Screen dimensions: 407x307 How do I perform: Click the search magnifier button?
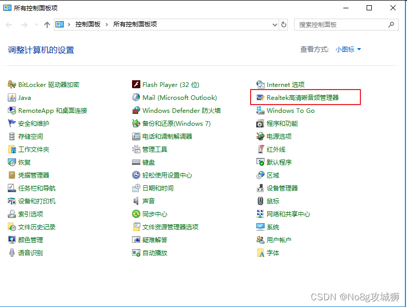coord(391,25)
